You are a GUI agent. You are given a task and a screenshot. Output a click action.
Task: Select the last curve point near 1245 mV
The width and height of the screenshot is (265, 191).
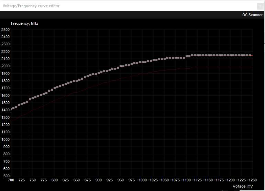pyautogui.click(x=250, y=55)
